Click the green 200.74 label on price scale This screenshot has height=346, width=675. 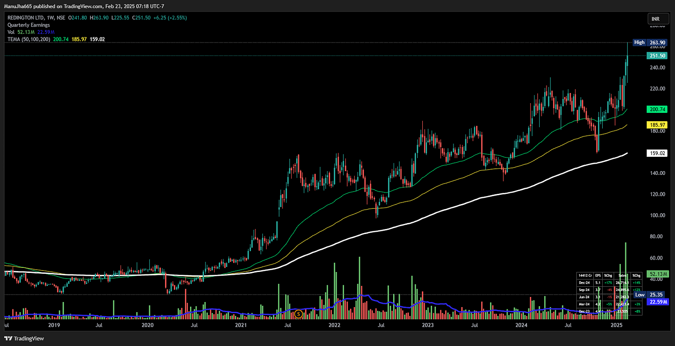(657, 109)
